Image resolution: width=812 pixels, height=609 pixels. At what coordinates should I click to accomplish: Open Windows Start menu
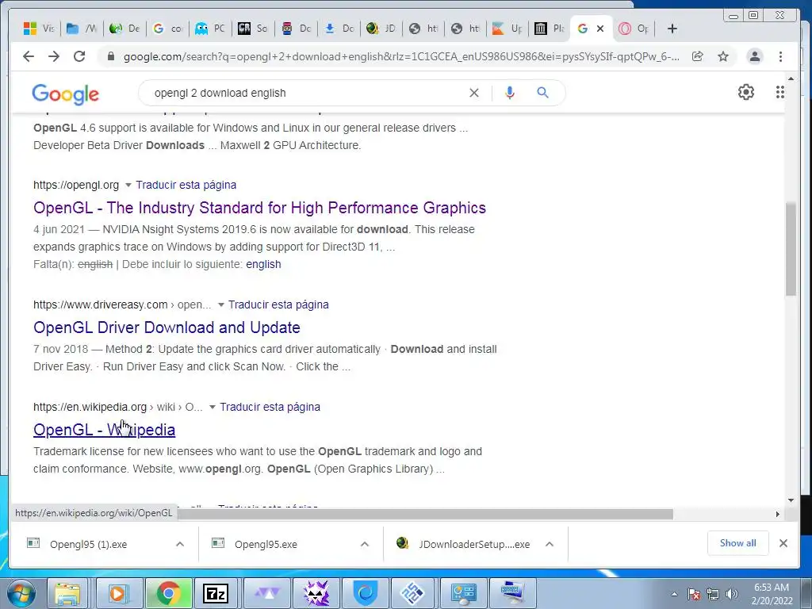coord(21,593)
